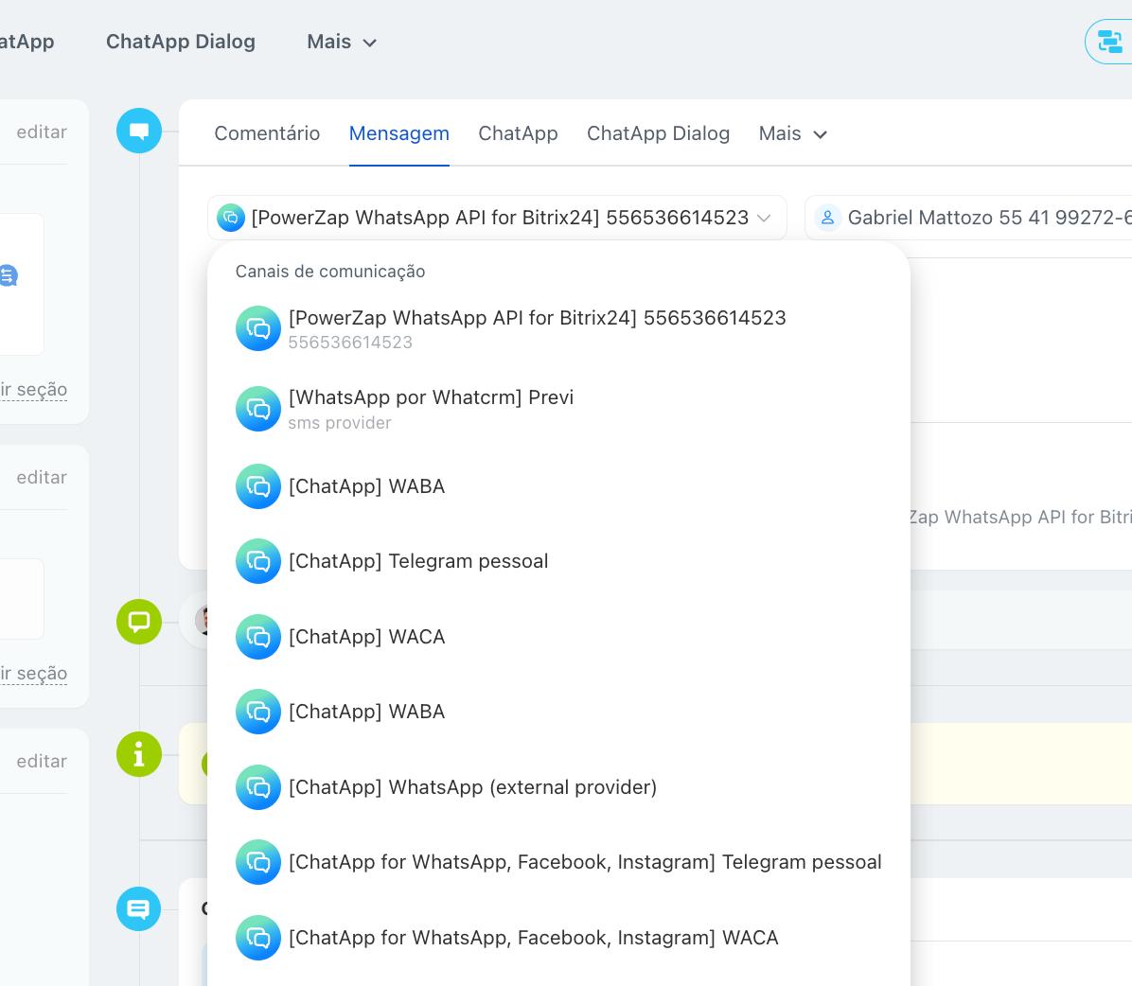
Task: Open the Gabriel Mattozo recipient selector
Action: (975, 218)
